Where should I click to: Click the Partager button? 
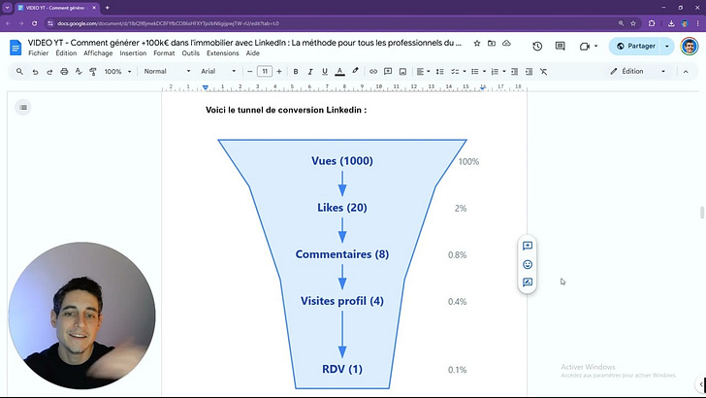click(x=635, y=46)
